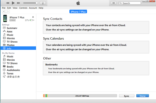Open the Controls menu
The width and height of the screenshot is (156, 103).
(x=23, y=8)
